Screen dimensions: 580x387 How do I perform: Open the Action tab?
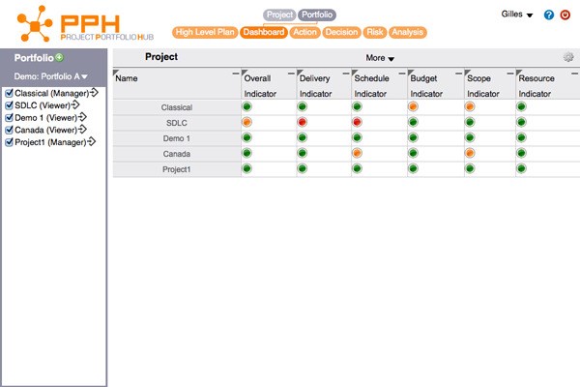tap(304, 32)
